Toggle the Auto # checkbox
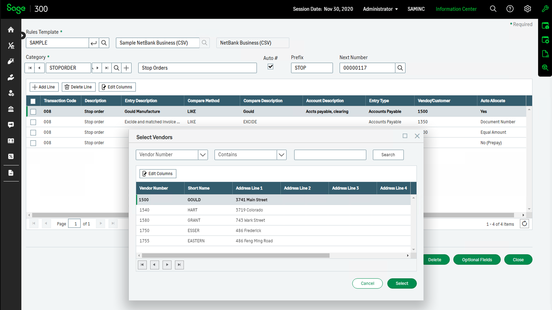The width and height of the screenshot is (552, 310). pos(270,67)
